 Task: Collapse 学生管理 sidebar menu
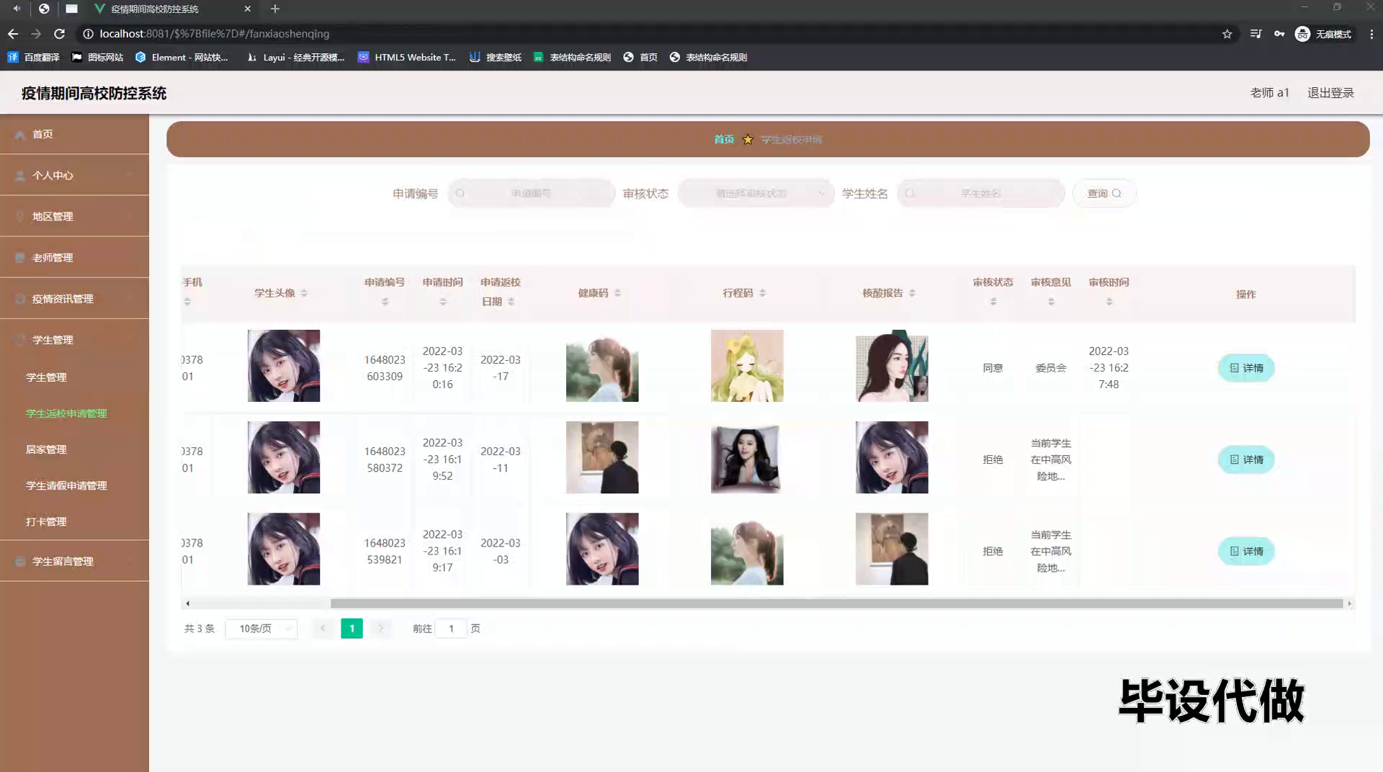tap(74, 339)
